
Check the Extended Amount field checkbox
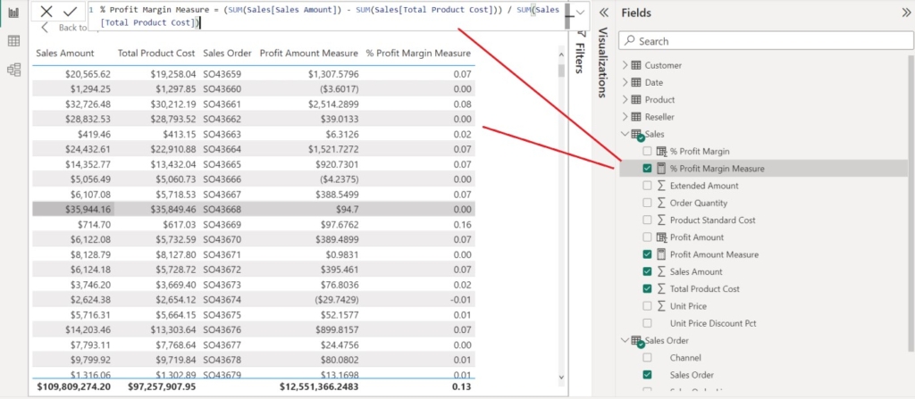(647, 186)
